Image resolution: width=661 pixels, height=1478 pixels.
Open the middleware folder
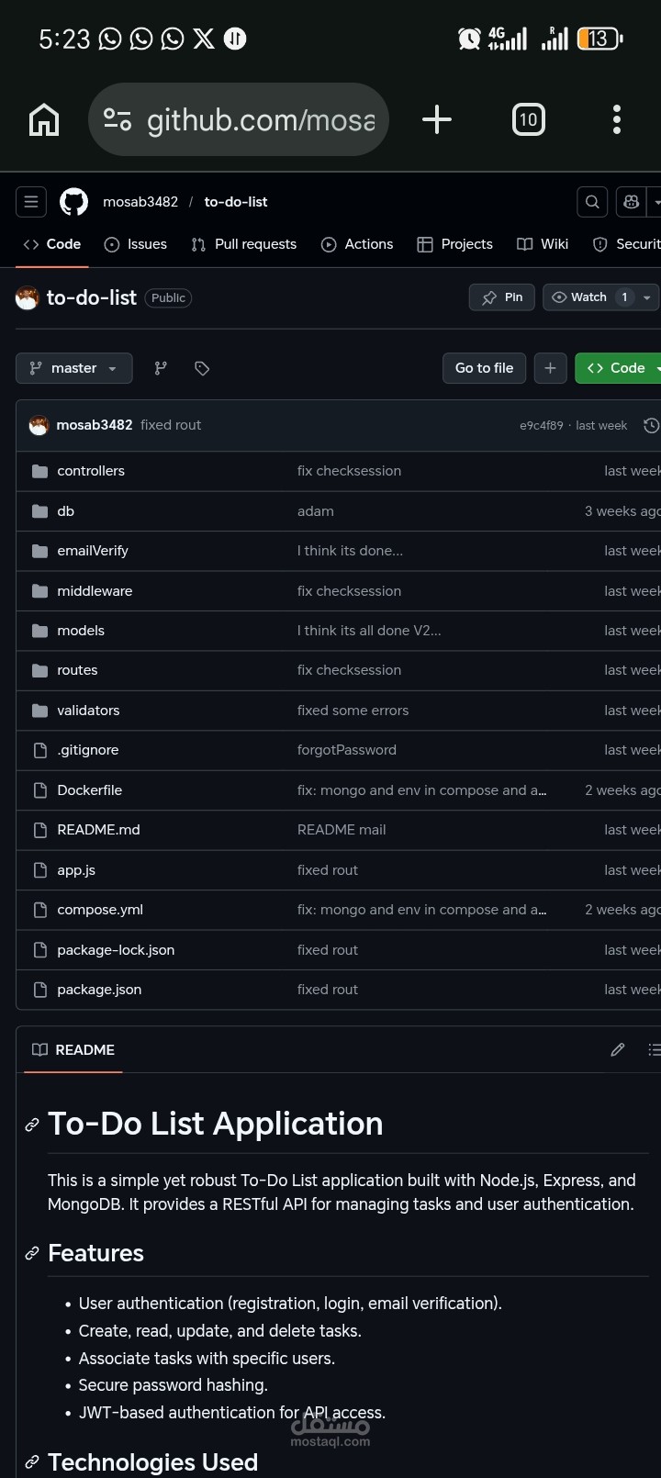click(x=95, y=591)
